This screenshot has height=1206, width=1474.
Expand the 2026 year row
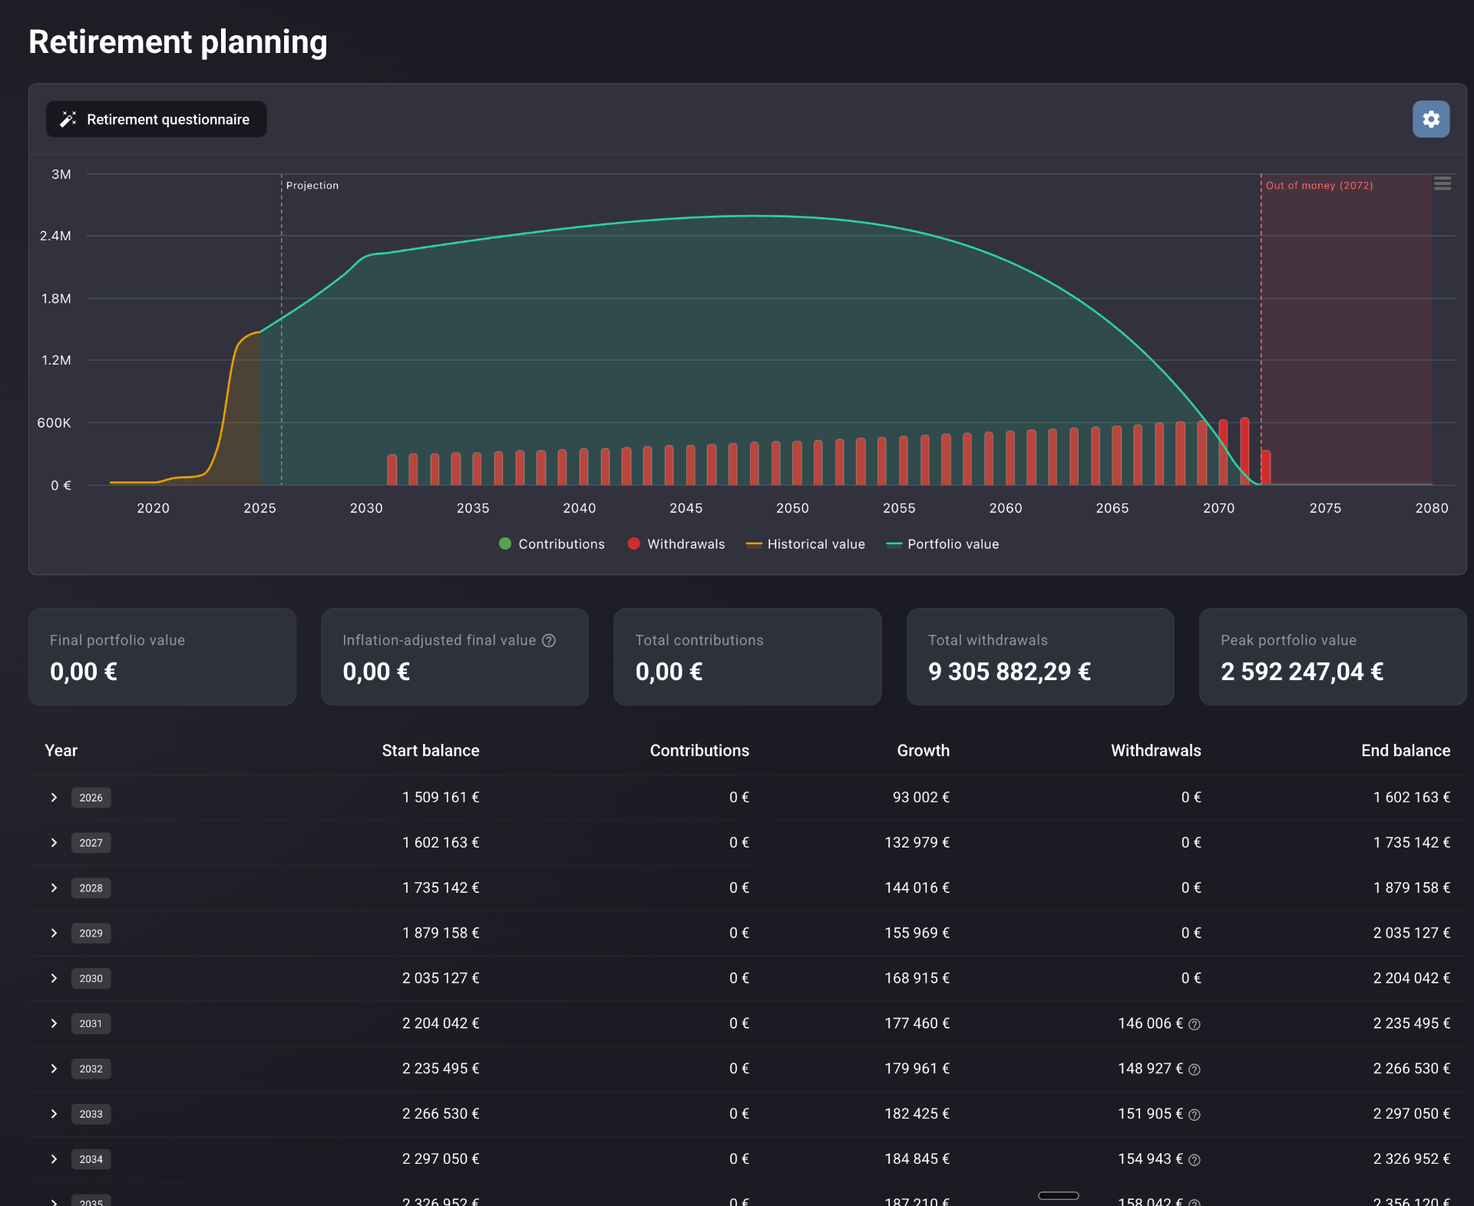click(x=54, y=798)
